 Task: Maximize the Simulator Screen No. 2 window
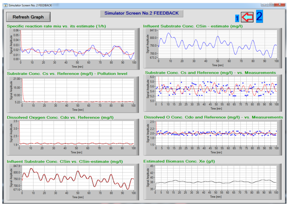(271, 4)
